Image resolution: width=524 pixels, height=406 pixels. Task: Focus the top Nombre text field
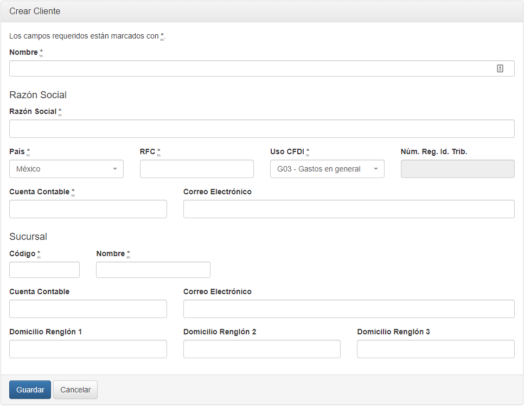click(250, 68)
